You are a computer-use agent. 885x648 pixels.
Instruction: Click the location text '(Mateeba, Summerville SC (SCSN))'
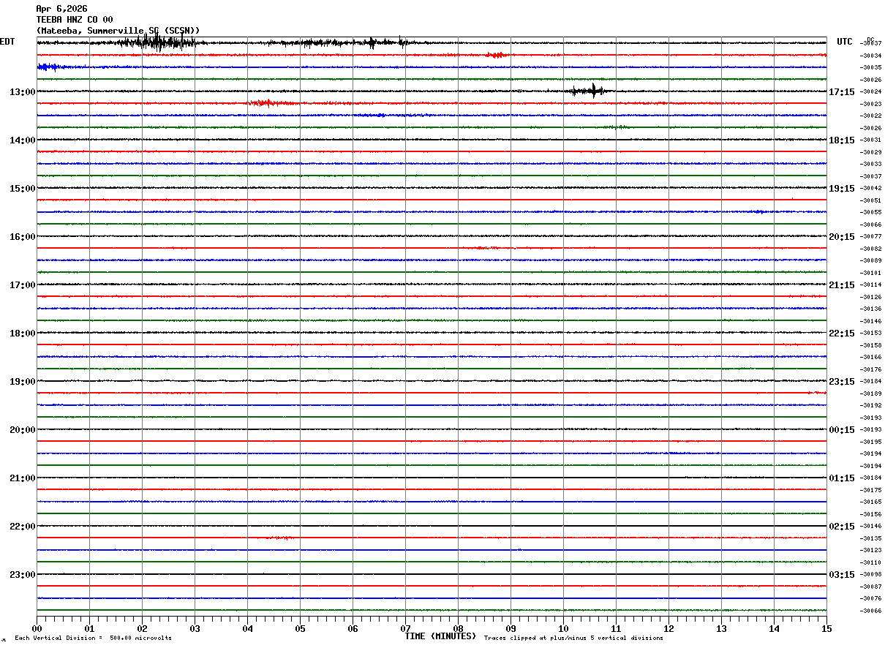point(118,31)
